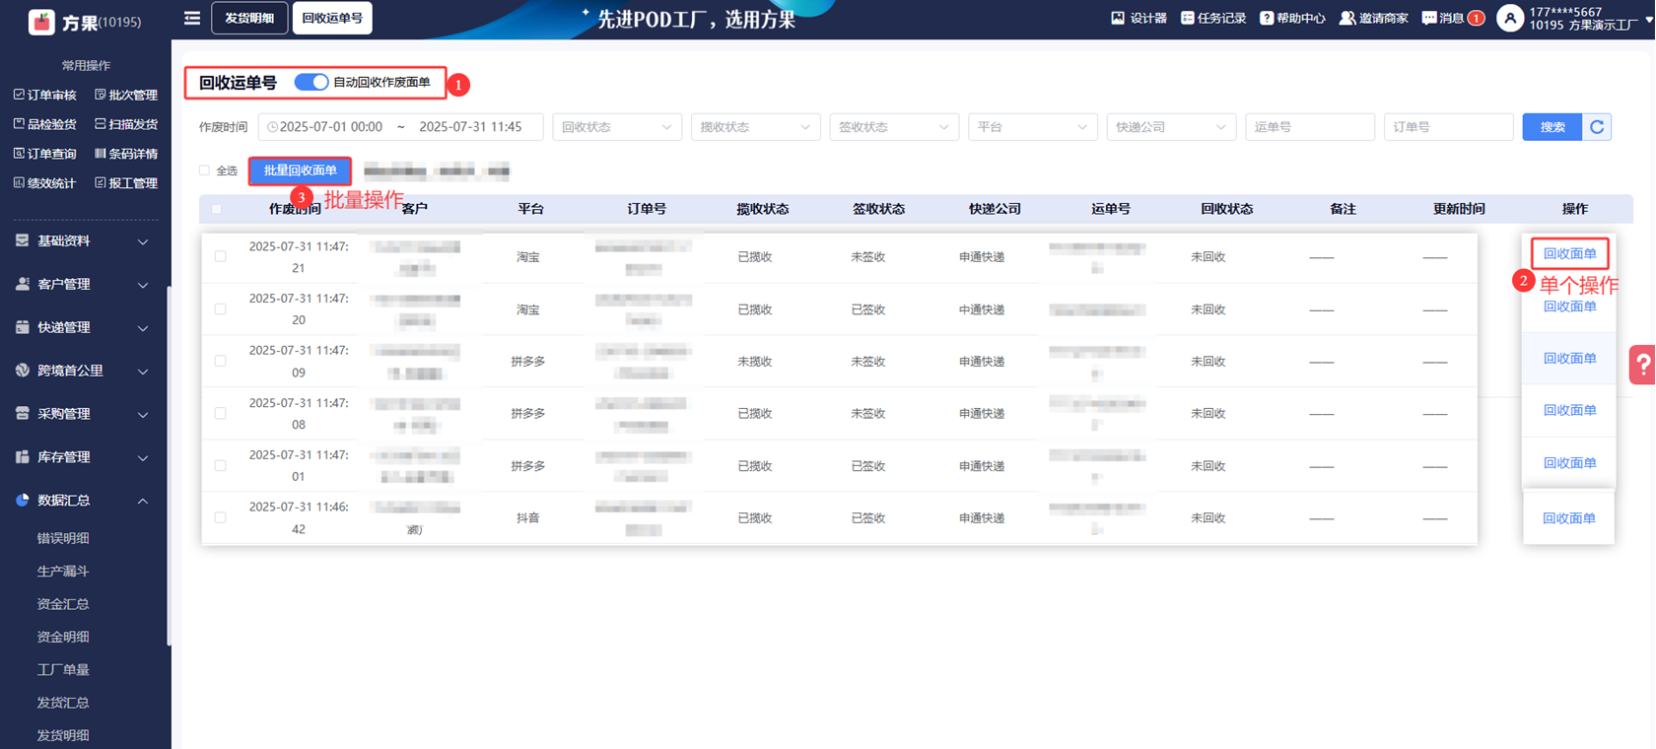Check the row dated 2025-07-31 11:47:09
This screenshot has height=749, width=1656.
tap(221, 361)
